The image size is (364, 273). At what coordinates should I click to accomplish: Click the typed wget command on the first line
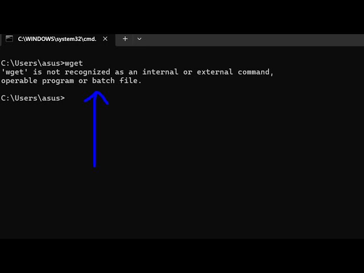tap(74, 63)
